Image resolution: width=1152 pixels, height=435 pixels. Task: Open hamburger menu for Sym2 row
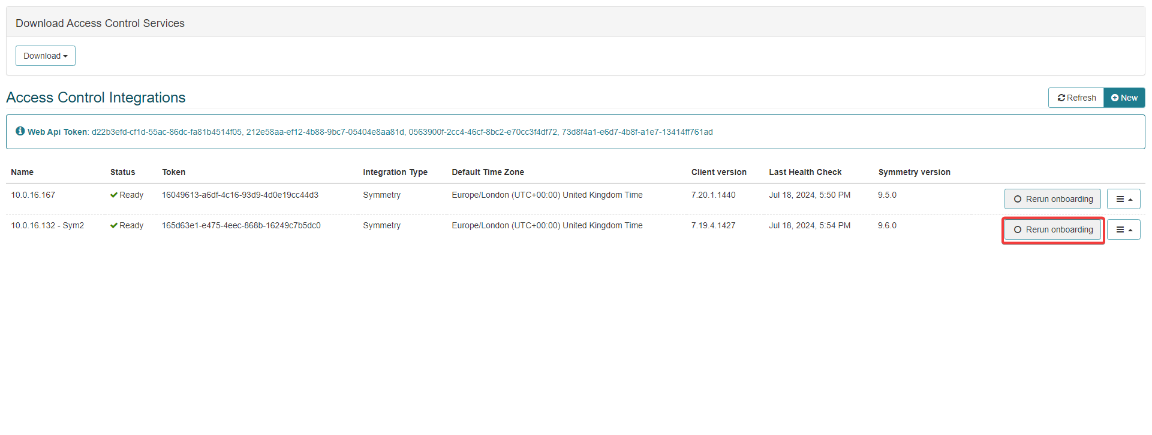point(1123,229)
